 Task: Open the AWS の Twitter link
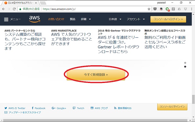coord(15,108)
